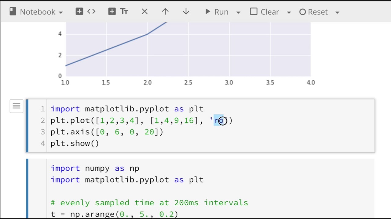The height and width of the screenshot is (219, 391).
Task: Click the plt.show() line in the code cell
Action: pos(75,144)
